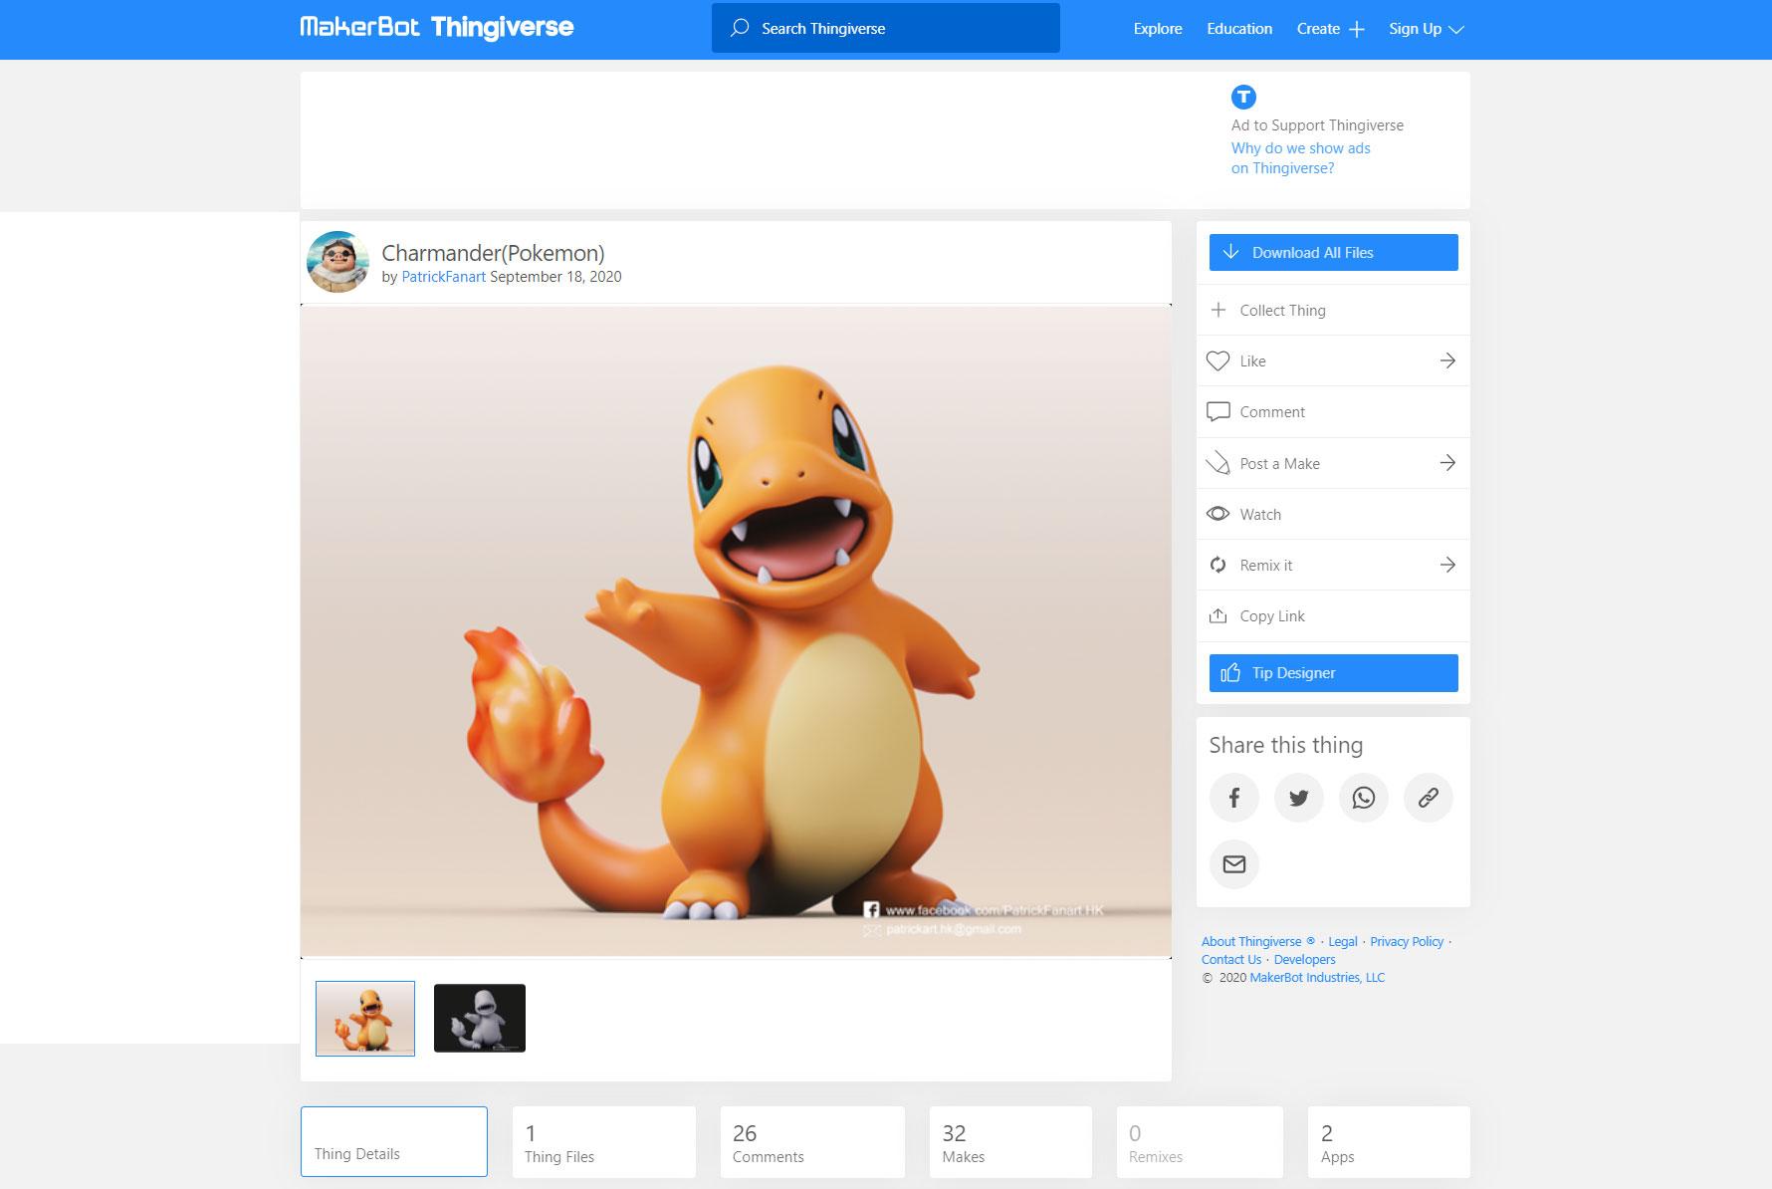
Task: Open the 0 Remixes tab
Action: pyautogui.click(x=1200, y=1141)
